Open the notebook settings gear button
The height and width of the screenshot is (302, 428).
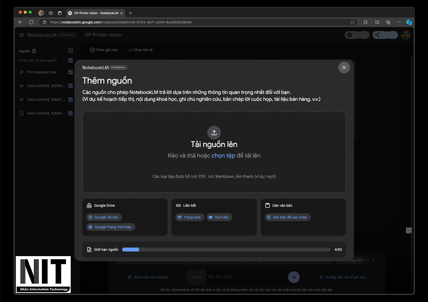357,35
